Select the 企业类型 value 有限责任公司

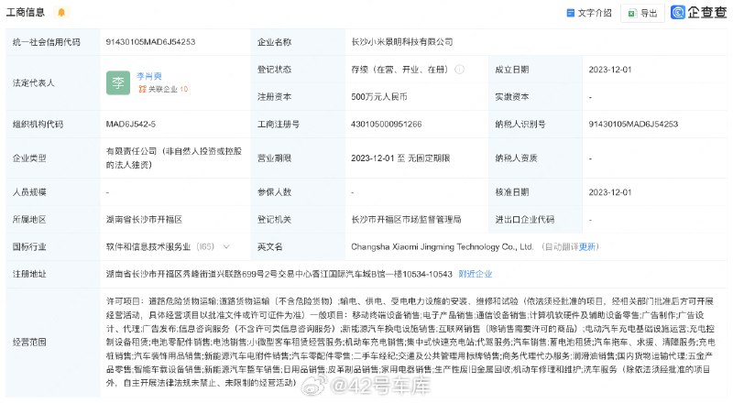[x=174, y=158]
